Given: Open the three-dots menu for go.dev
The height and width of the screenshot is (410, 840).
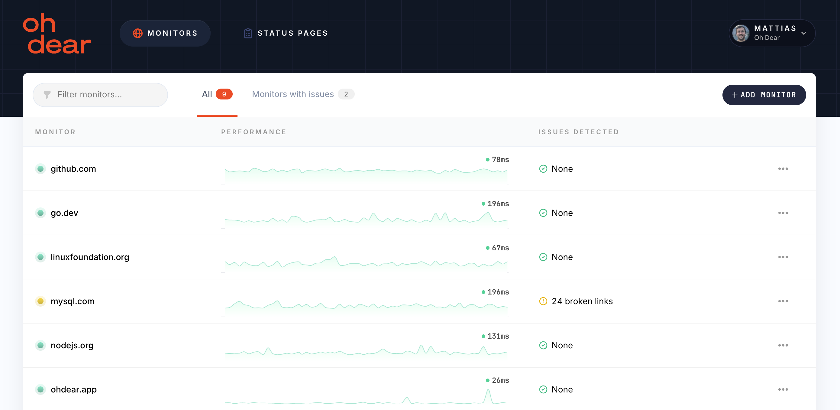Looking at the screenshot, I should tap(783, 213).
